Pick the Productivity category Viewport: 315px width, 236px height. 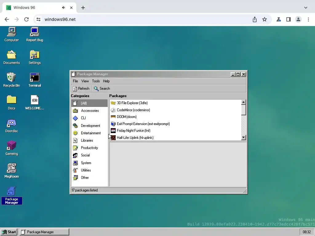tap(90, 148)
